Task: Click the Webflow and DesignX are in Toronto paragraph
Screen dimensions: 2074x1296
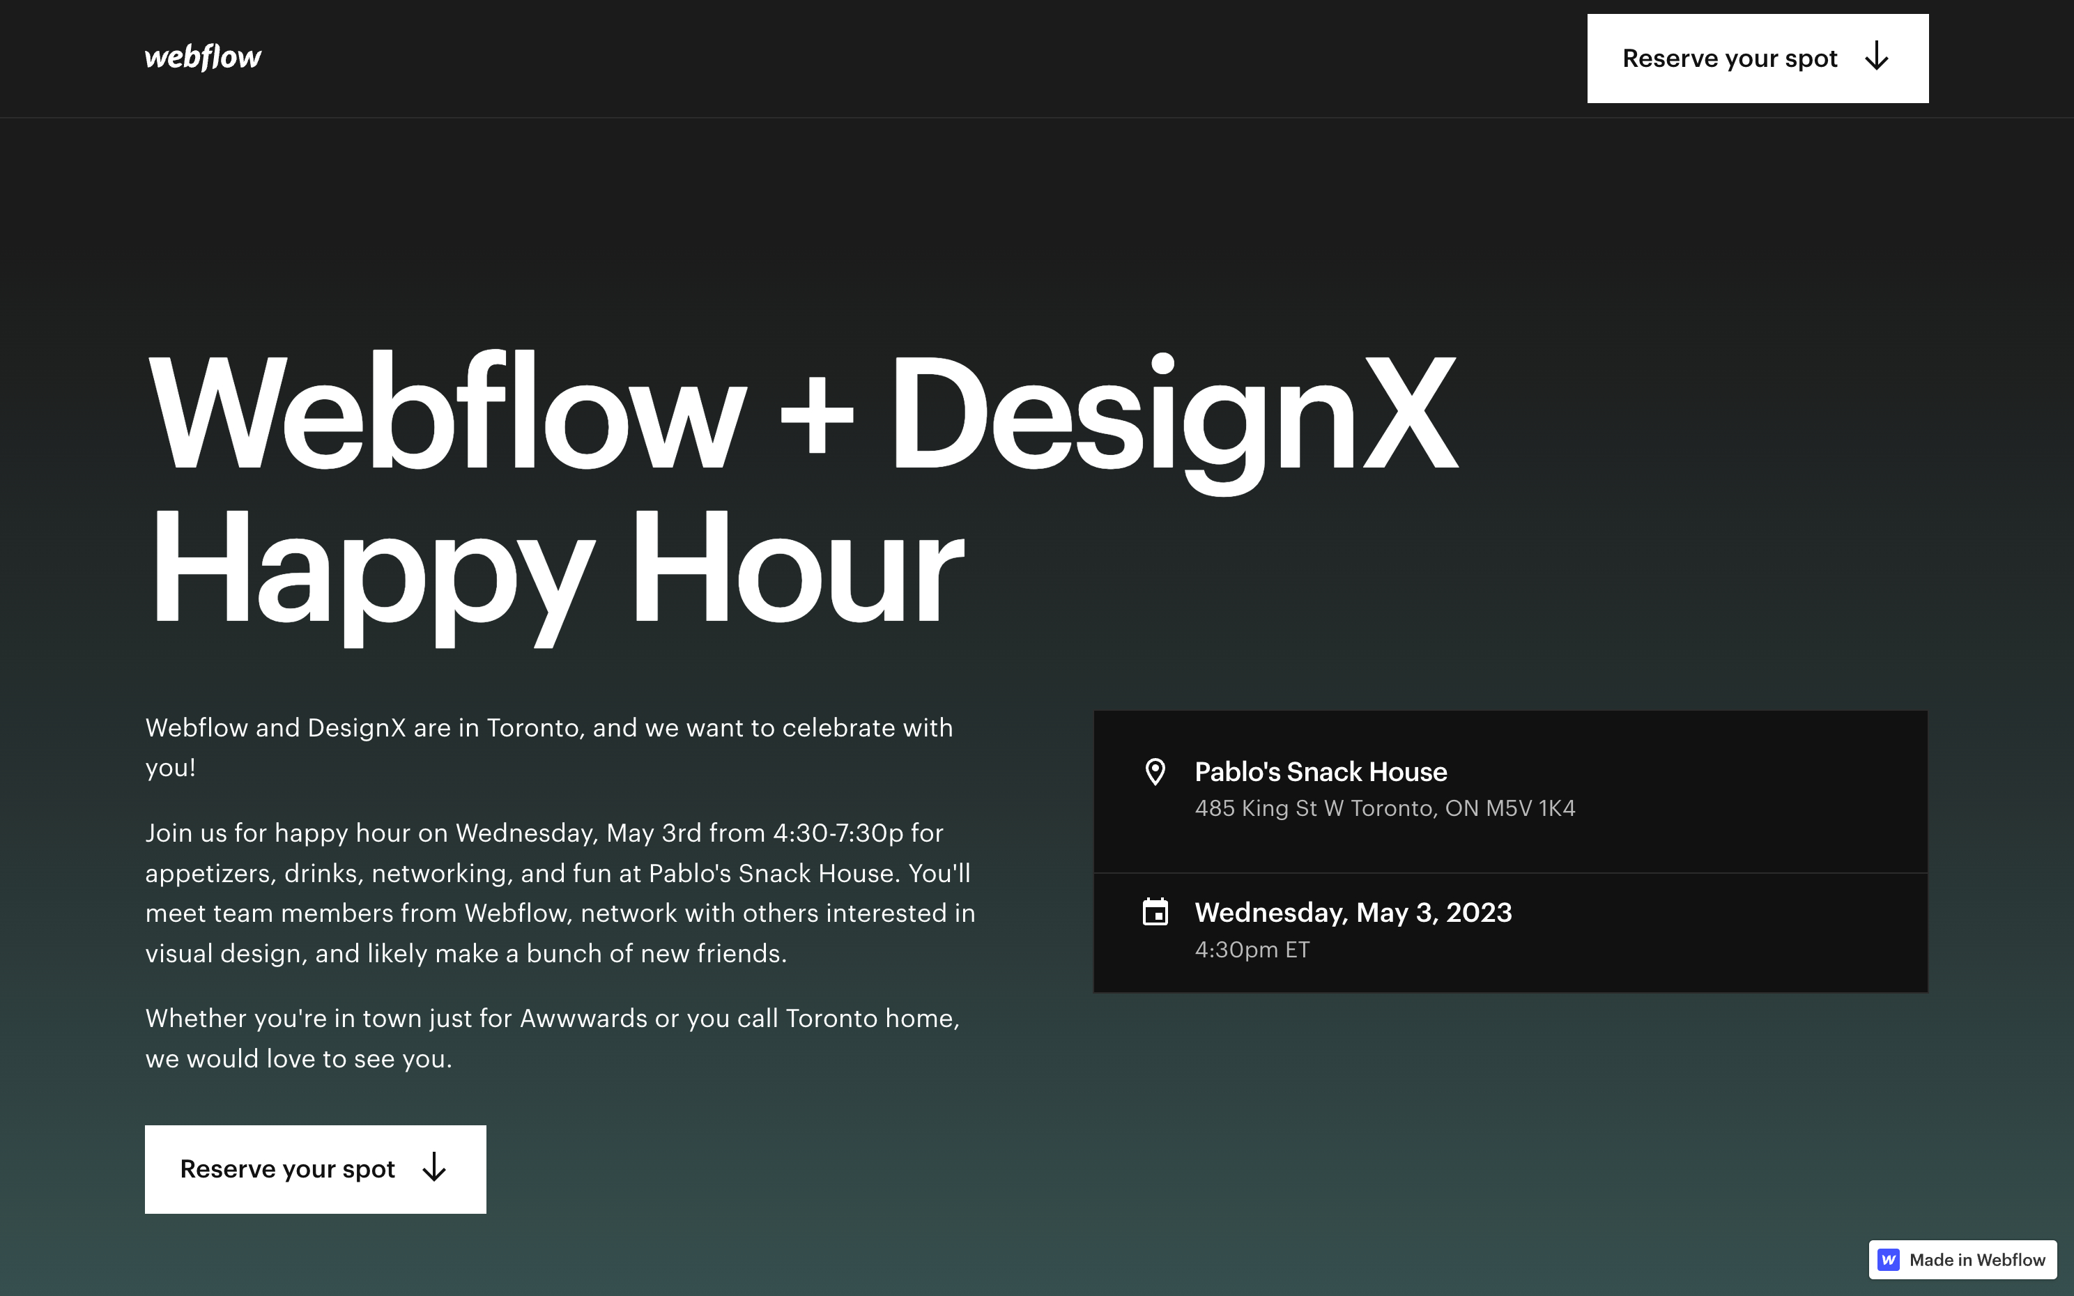Action: coord(548,748)
